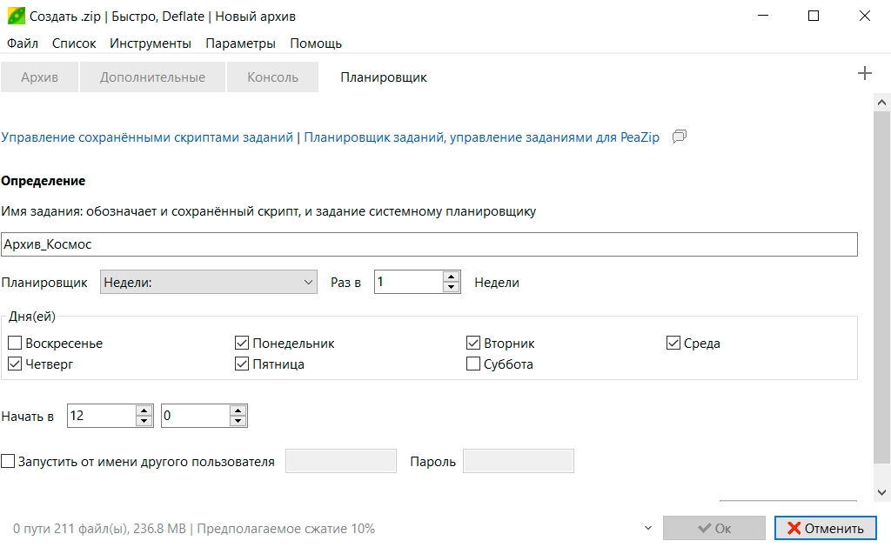Decrease the start hour value
The width and height of the screenshot is (891, 554).
pos(144,421)
